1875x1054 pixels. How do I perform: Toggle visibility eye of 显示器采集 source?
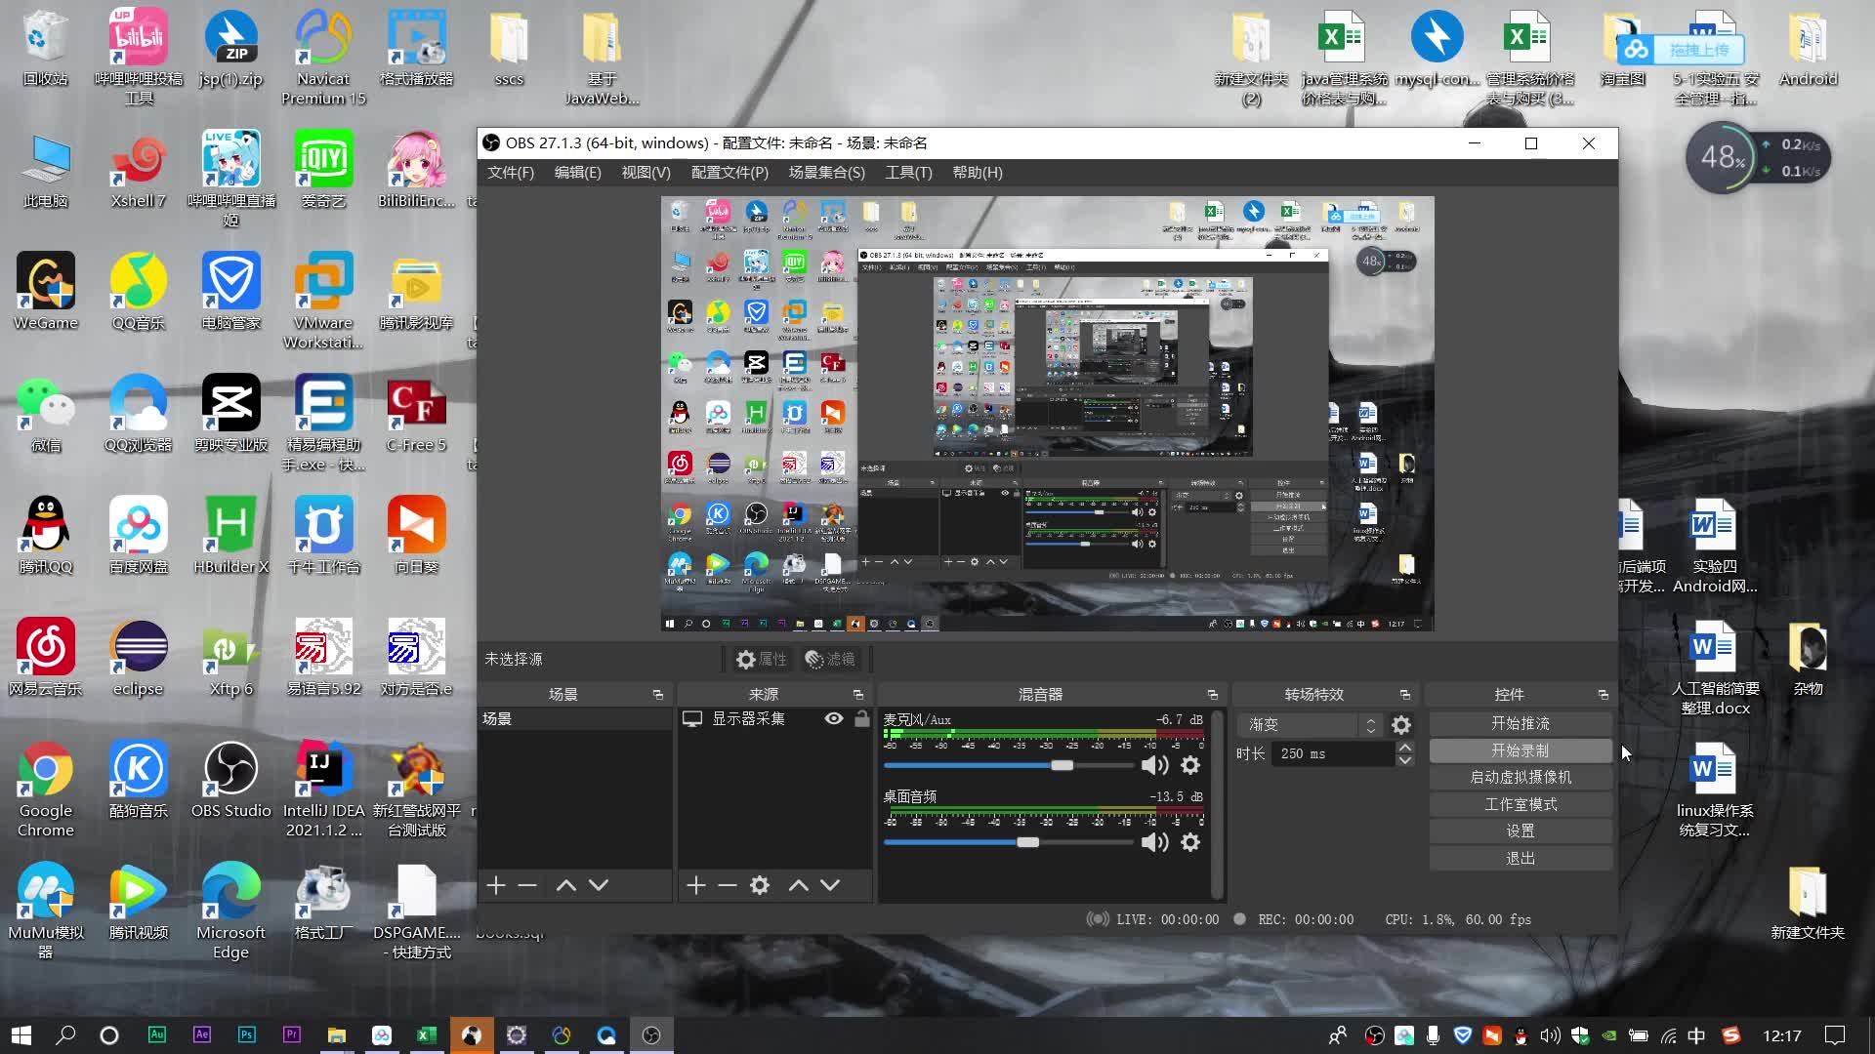(x=834, y=718)
